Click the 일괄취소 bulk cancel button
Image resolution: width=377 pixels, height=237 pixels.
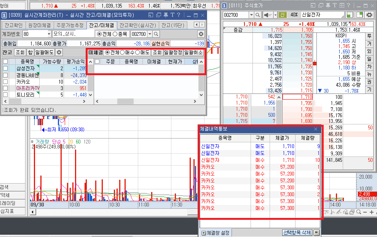[x=193, y=52]
